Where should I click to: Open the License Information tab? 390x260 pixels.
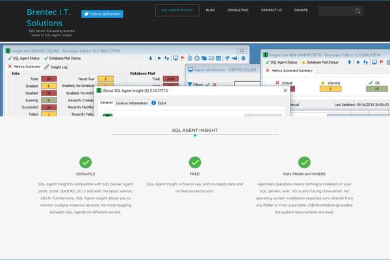131,103
